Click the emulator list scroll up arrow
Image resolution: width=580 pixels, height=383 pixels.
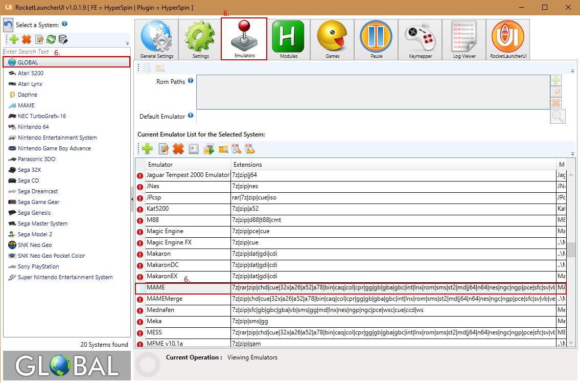571,175
